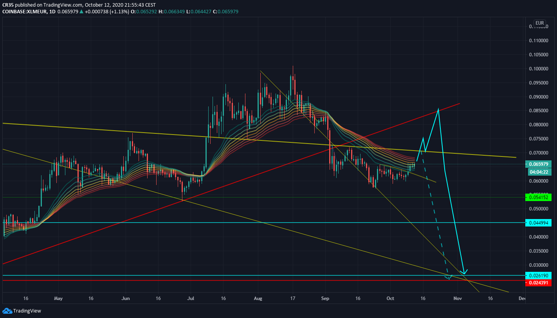
Task: Click the Jun label on time axis
Action: coord(126,298)
